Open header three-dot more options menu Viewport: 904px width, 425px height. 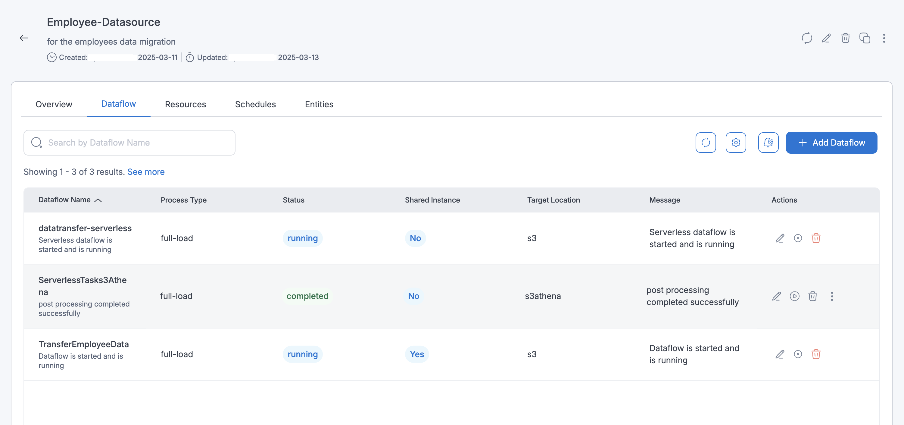pyautogui.click(x=884, y=38)
